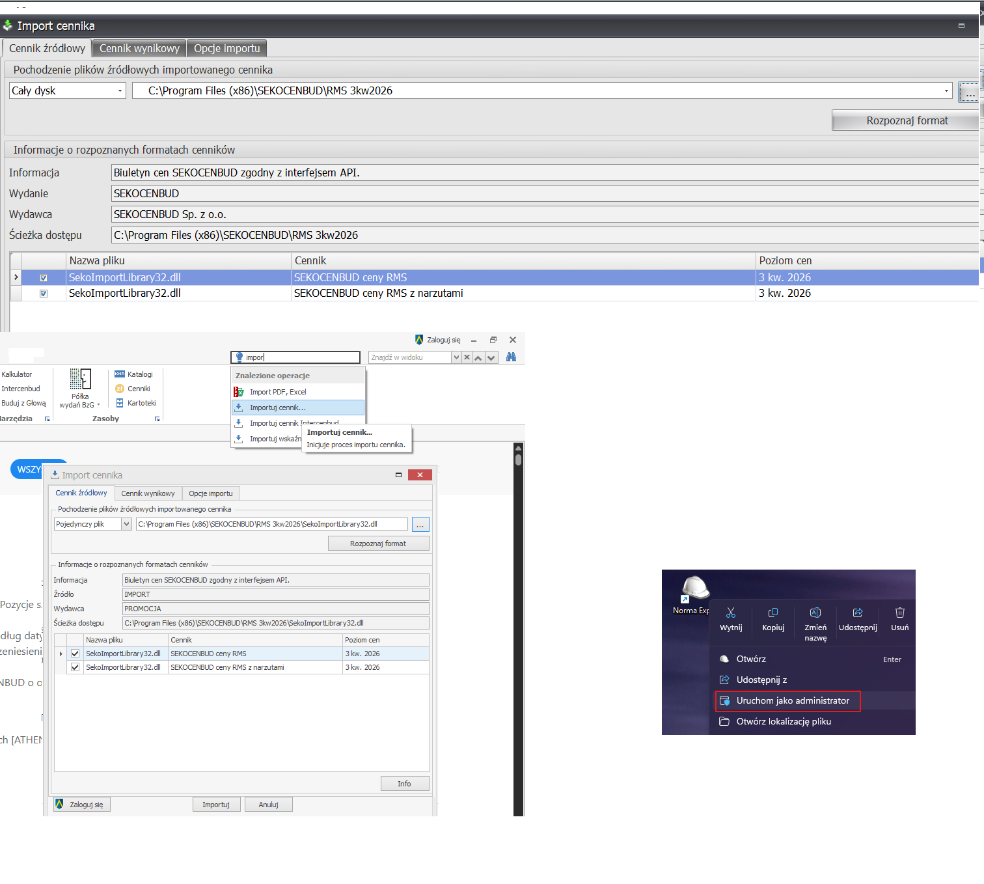The height and width of the screenshot is (884, 984).
Task: Switch to Cennik wynikowy tab in the large window
Action: (139, 48)
